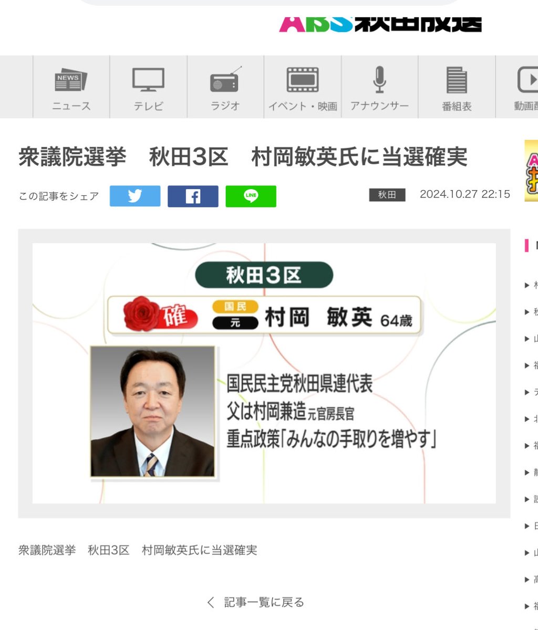
Task: Open the イベント・映画 film icon
Action: [303, 80]
